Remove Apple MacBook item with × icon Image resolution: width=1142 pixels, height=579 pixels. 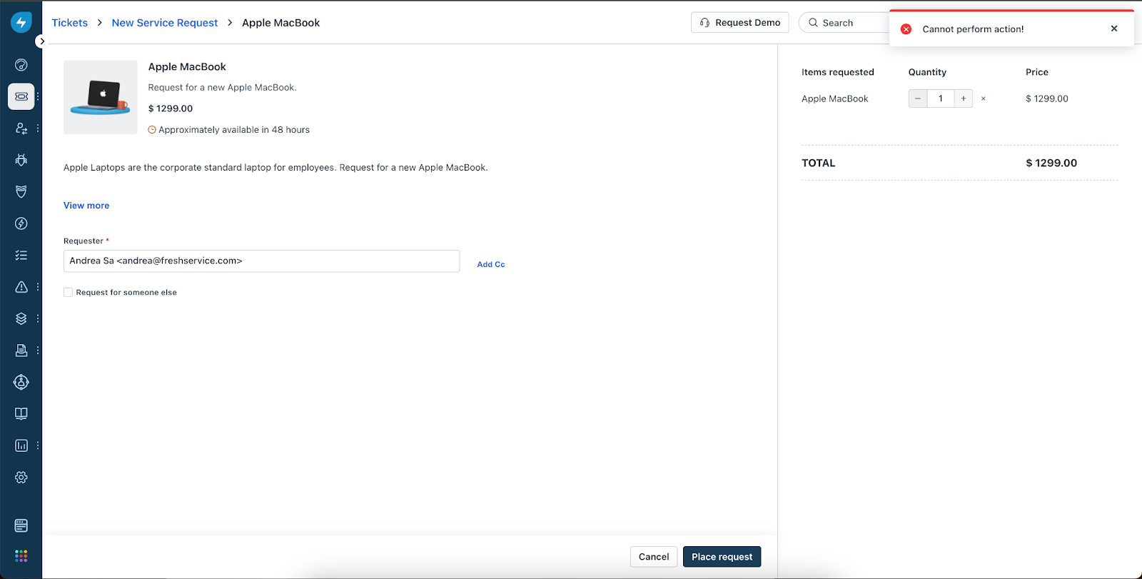pos(984,99)
